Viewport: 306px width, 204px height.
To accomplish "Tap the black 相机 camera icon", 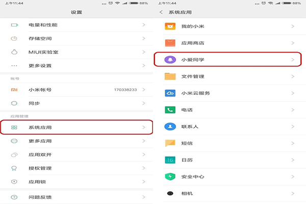I will [x=170, y=193].
